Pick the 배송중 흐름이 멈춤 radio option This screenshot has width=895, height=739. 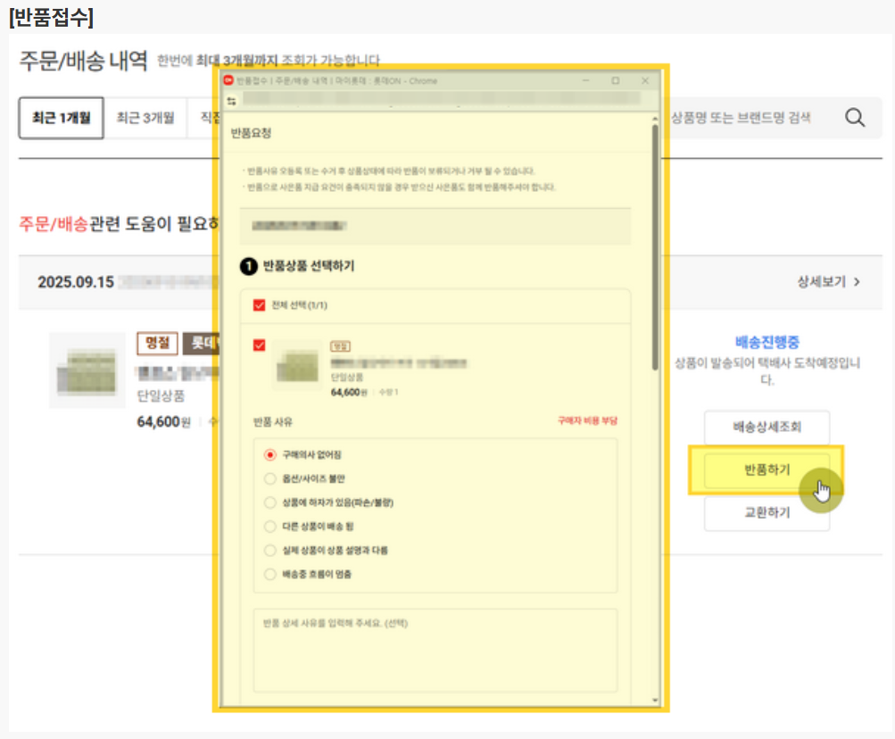[x=270, y=574]
